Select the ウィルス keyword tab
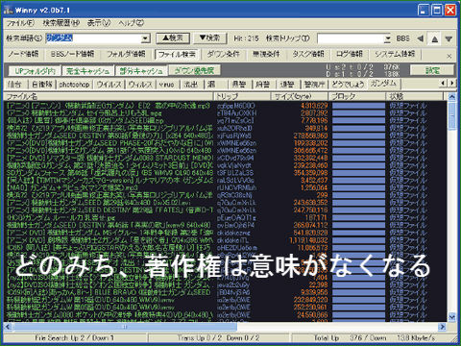461x346 pixels. point(140,85)
